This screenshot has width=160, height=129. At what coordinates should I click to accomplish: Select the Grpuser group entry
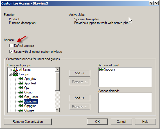pyautogui.click(x=30, y=110)
